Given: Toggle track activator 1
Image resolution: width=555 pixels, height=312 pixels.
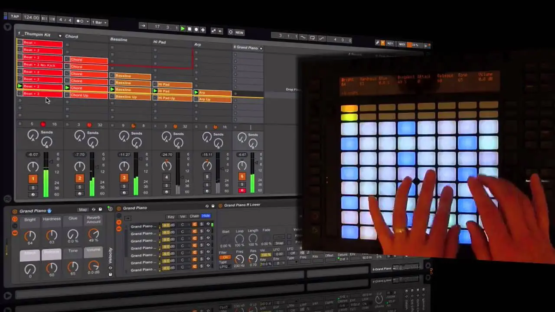Looking at the screenshot, I should 33,179.
